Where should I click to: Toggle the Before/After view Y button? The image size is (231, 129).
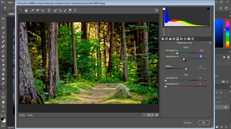[144, 115]
